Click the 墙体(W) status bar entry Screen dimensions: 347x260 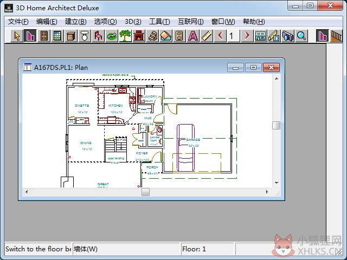(x=86, y=249)
